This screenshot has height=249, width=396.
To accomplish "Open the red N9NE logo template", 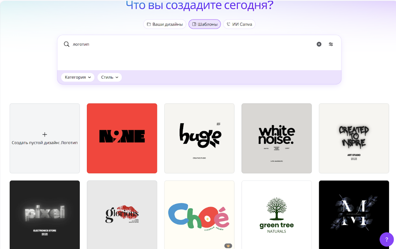I will [x=122, y=138].
